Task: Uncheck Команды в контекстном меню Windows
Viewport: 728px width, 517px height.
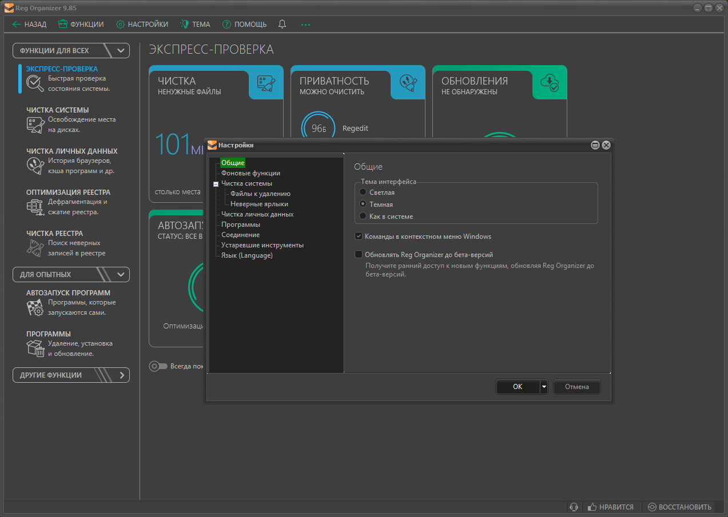Action: 359,237
